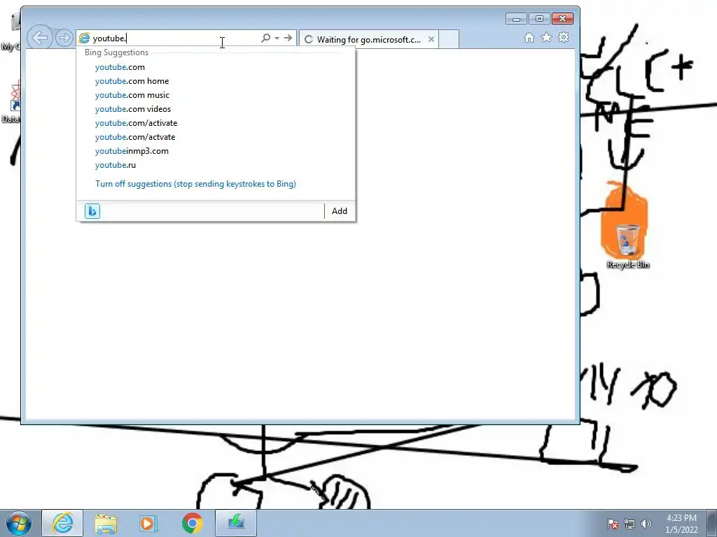The image size is (717, 537).
Task: Open Windows Media Player taskbar icon
Action: [148, 523]
